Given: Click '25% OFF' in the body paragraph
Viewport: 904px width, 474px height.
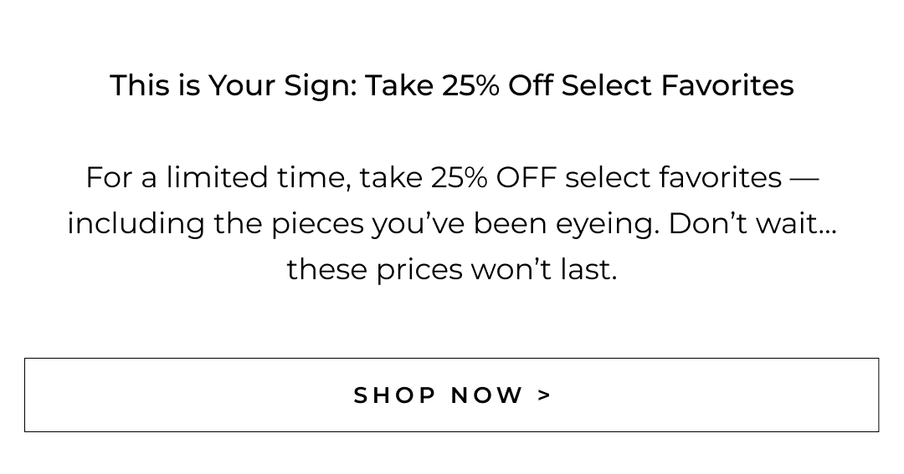Looking at the screenshot, I should 494,177.
